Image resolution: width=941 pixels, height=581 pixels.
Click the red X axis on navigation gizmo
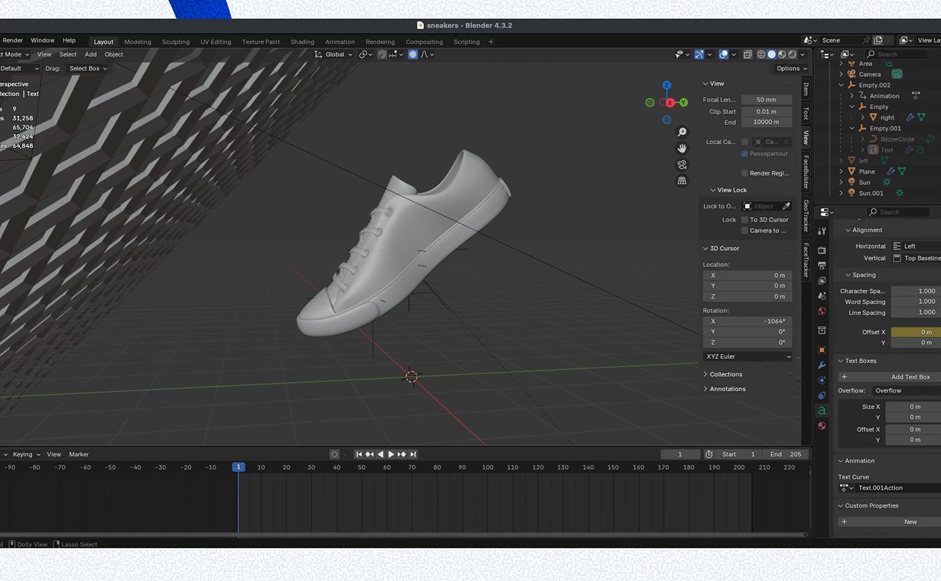669,103
